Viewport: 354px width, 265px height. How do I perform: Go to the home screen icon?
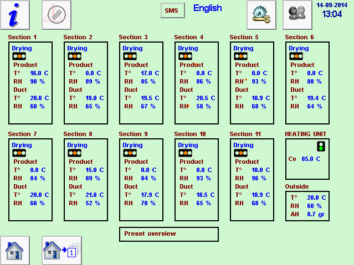coord(14,250)
